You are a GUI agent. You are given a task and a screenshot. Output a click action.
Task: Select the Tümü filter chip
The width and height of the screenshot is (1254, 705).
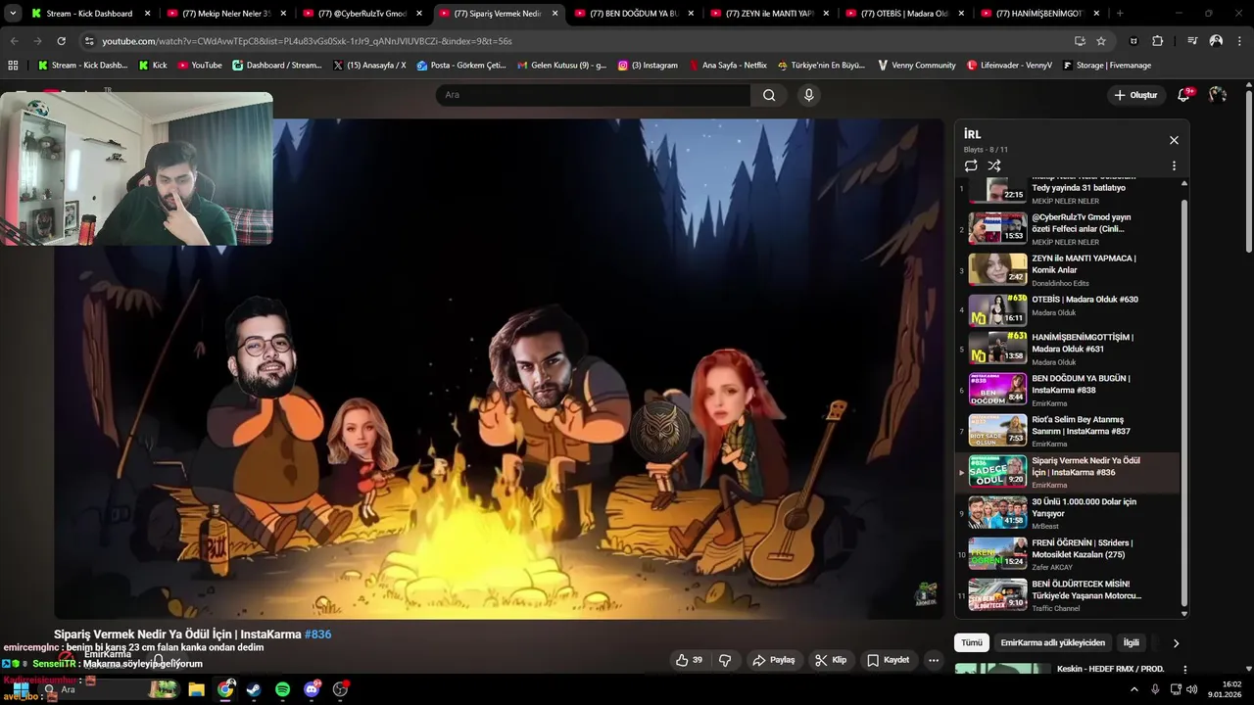pyautogui.click(x=971, y=642)
